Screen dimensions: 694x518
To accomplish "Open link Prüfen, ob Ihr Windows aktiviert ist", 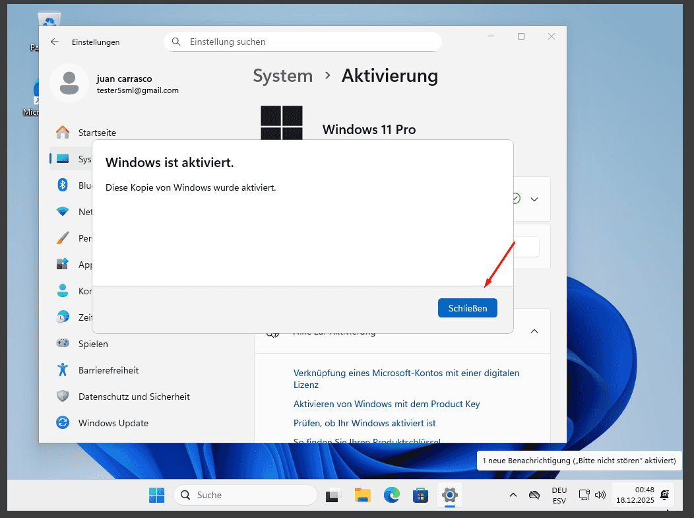I will 364,423.
